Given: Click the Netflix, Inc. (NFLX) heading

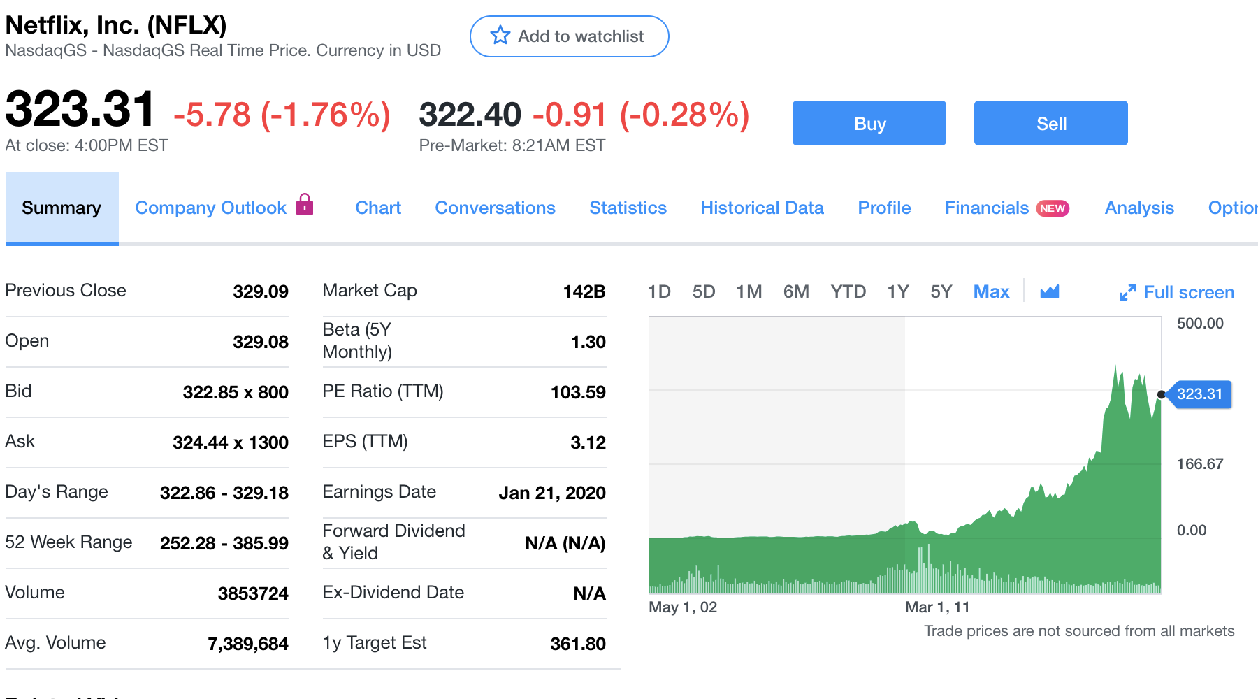Looking at the screenshot, I should click(116, 25).
